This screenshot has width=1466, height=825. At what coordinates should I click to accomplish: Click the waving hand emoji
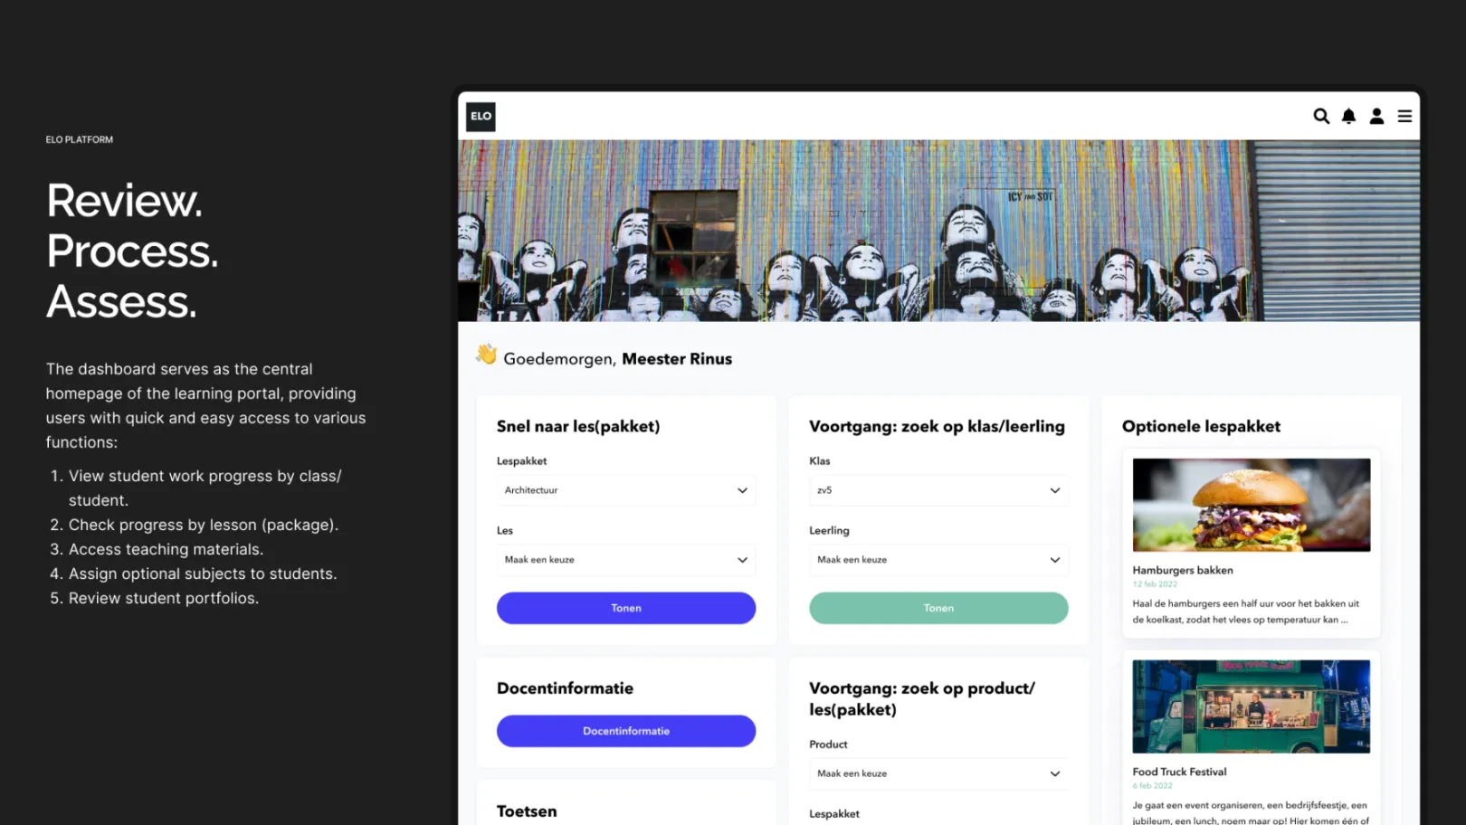[487, 355]
